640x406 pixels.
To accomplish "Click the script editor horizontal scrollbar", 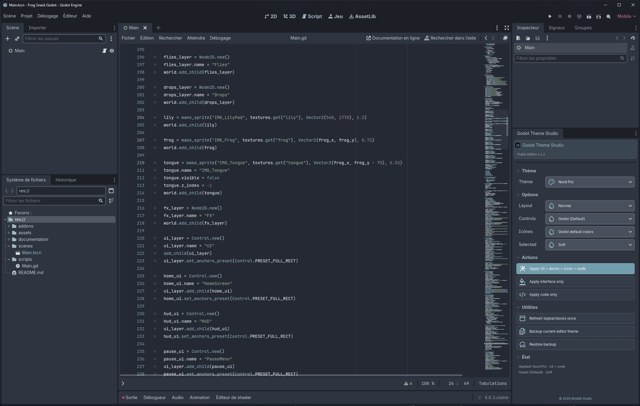I will tap(291, 375).
